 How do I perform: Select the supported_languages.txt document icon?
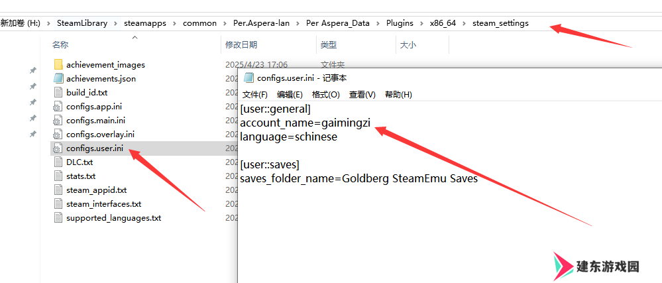pos(58,218)
